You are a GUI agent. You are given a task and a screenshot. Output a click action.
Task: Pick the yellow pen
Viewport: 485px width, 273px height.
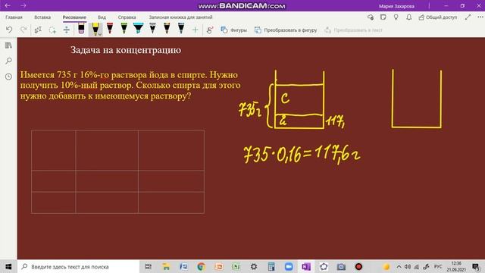click(95, 29)
